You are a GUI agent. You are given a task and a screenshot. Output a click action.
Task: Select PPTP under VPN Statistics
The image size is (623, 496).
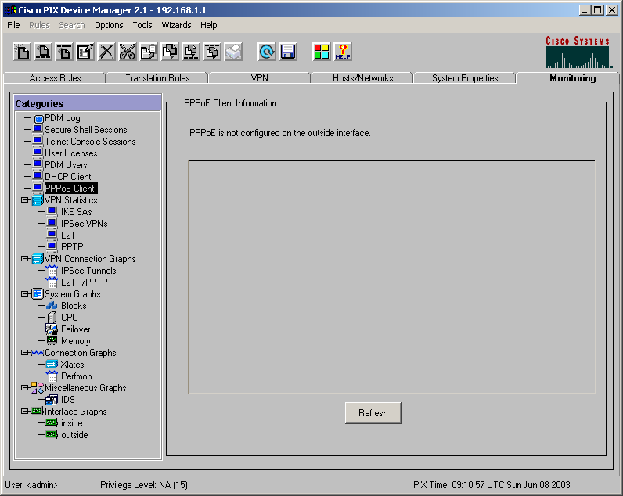[72, 247]
